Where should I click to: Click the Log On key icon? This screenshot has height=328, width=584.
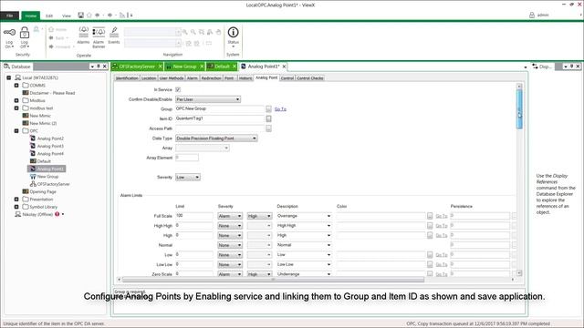[x=9, y=33]
